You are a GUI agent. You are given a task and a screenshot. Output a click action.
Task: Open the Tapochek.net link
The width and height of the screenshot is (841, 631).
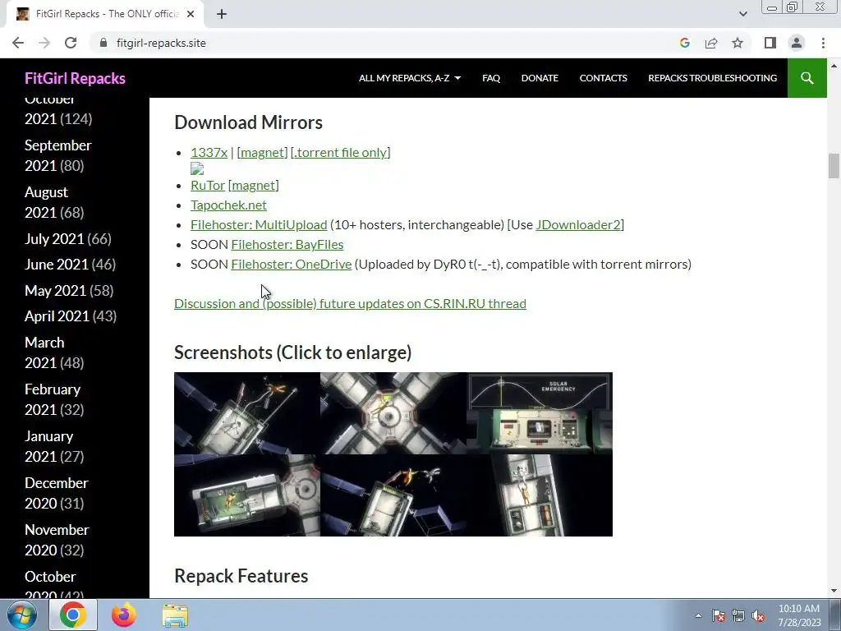point(228,205)
